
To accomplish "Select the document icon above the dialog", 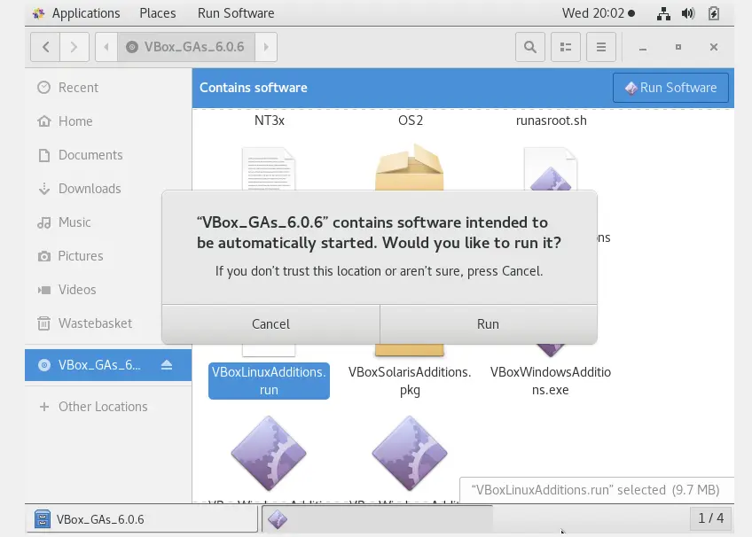I will pos(269,168).
